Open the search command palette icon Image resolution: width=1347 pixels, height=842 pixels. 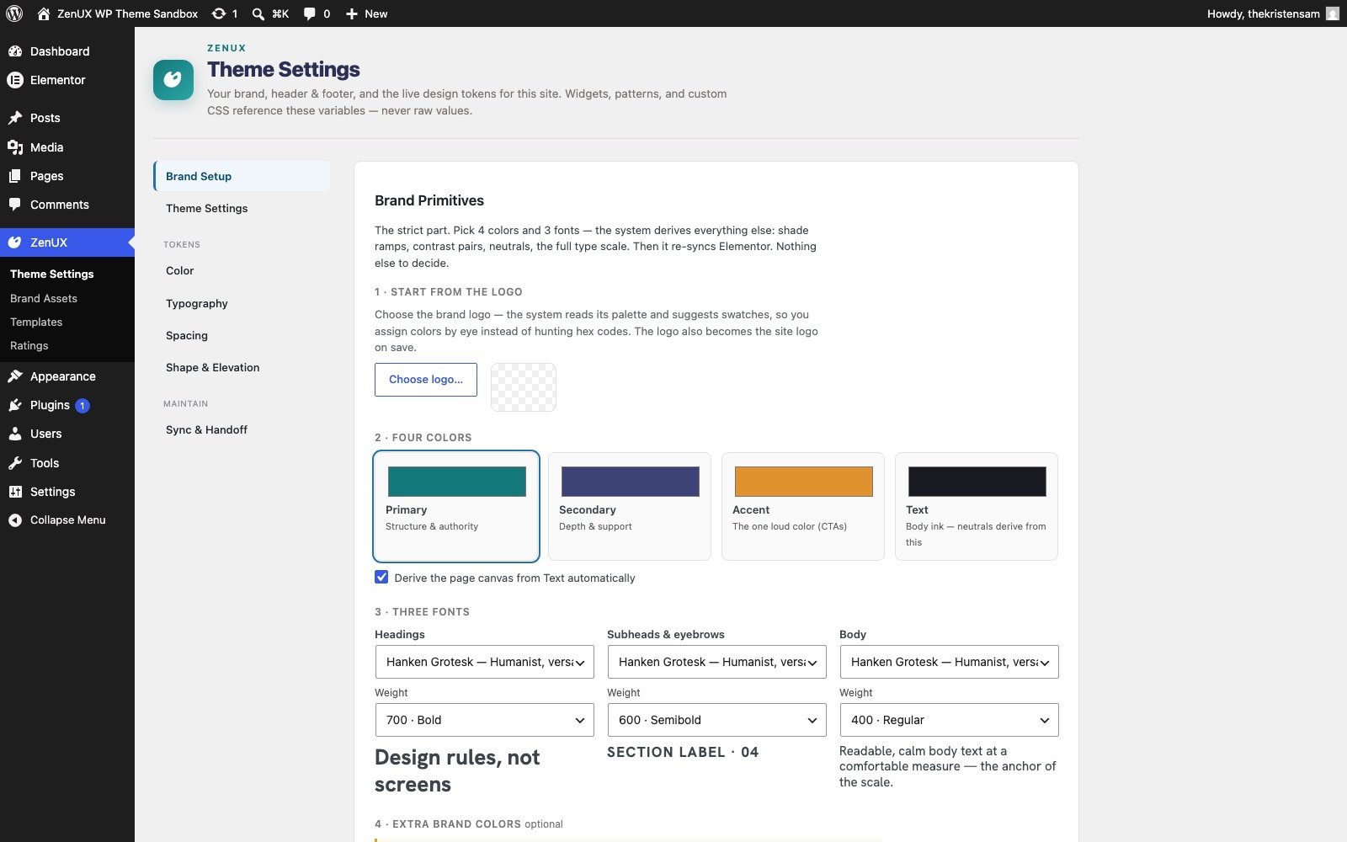258,13
